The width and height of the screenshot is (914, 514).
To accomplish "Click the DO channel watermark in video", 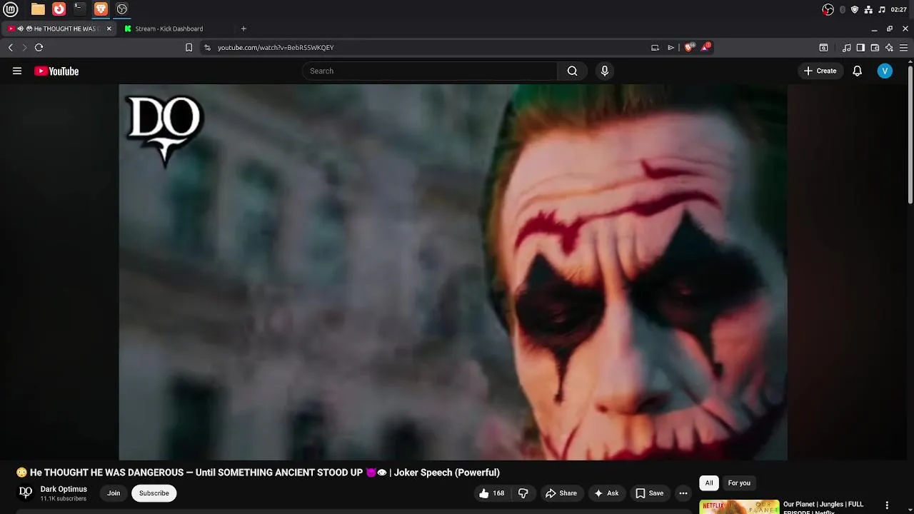I will point(166,130).
